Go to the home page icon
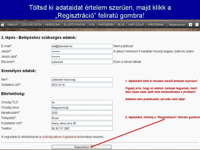200x150 pixels. 2,25
